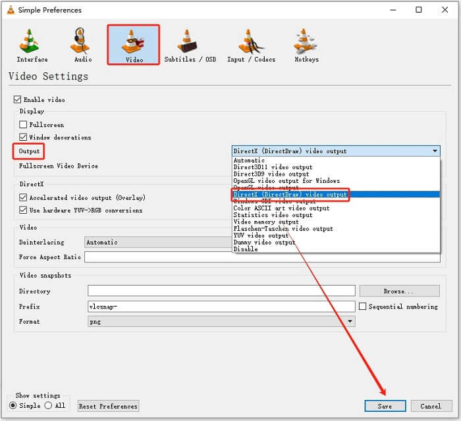
Task: Click Browse... for snapshot directory
Action: coord(399,291)
